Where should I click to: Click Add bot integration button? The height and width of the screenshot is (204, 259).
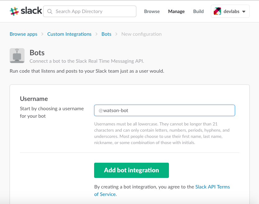[x=131, y=170]
